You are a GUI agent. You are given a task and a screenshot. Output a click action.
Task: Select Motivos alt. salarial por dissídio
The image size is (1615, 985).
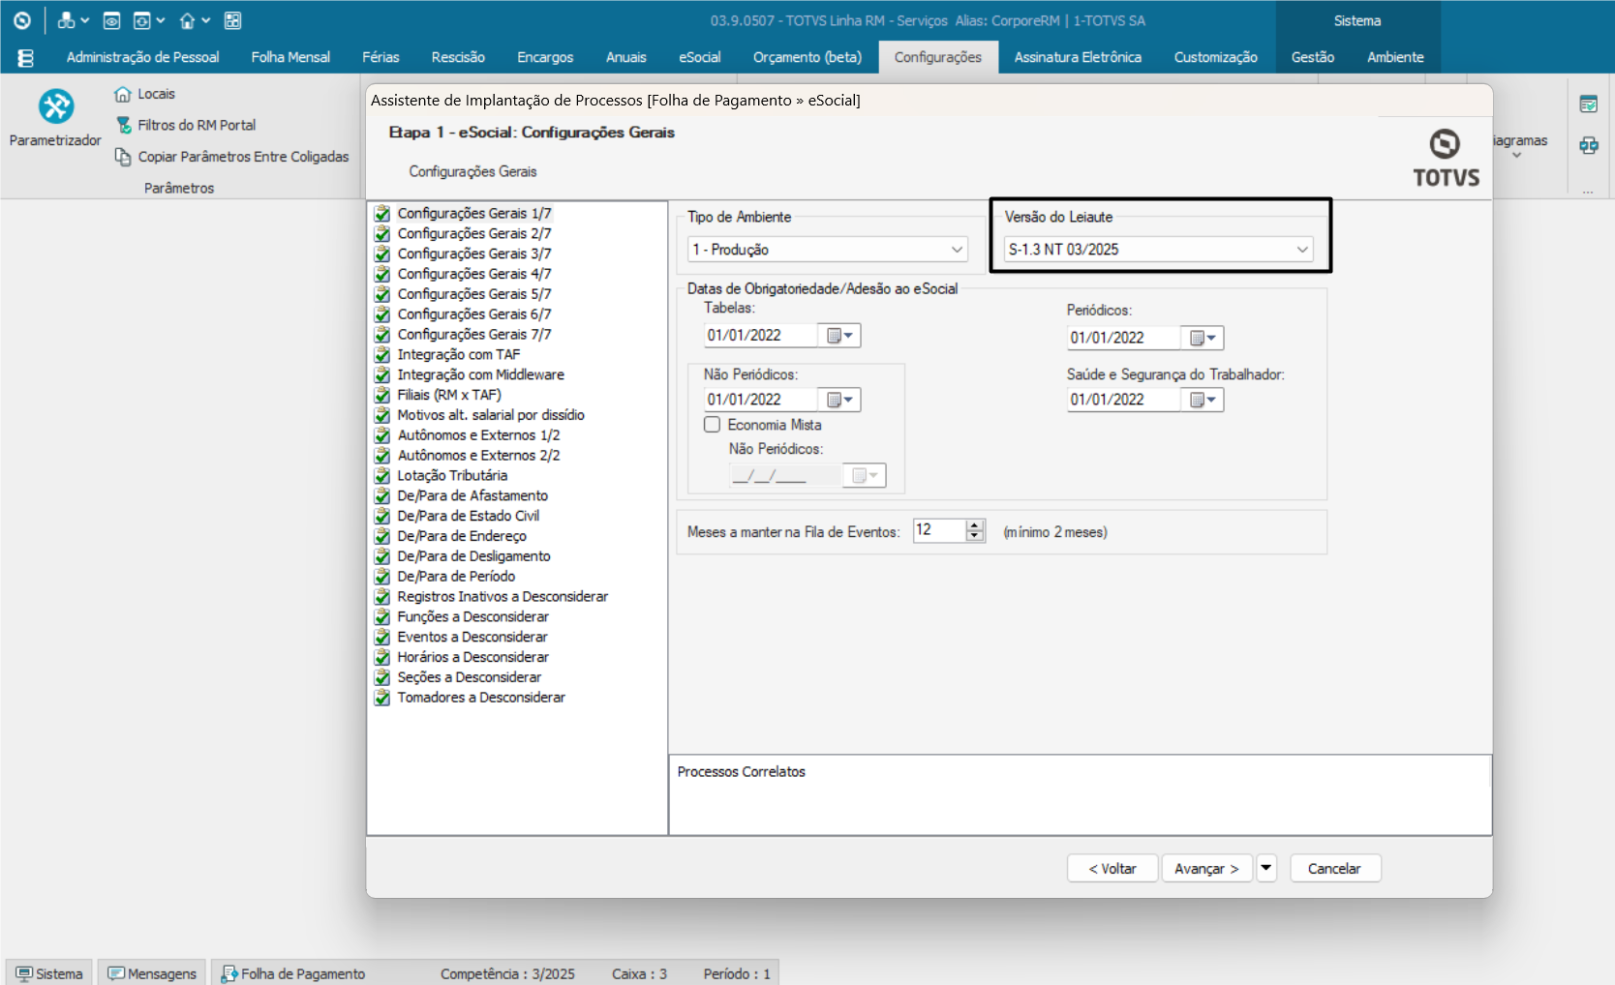(x=491, y=415)
